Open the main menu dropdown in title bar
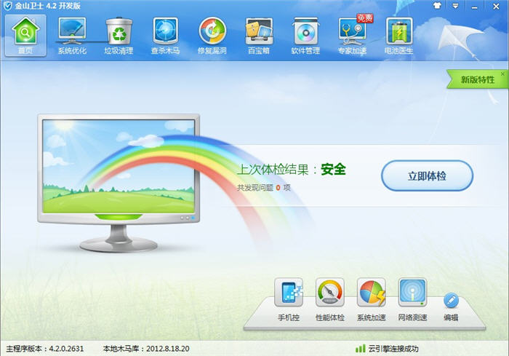 455,6
